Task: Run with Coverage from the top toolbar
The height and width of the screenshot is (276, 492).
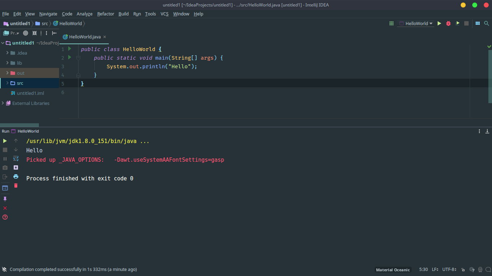Action: tap(457, 23)
